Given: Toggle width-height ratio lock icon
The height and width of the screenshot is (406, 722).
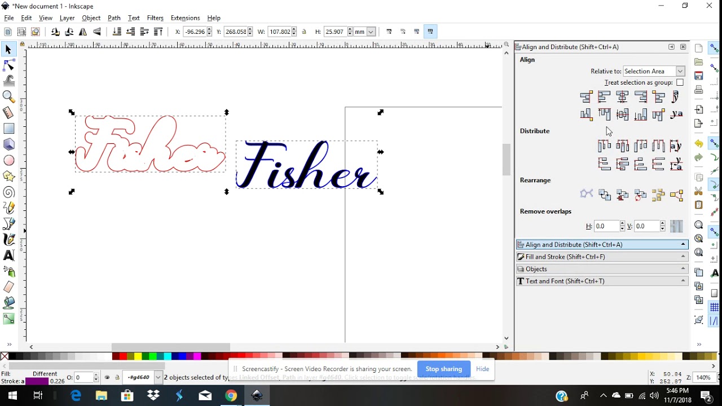Looking at the screenshot, I should click(304, 32).
